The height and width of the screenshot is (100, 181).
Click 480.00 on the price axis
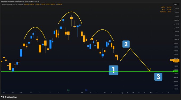tap(176, 89)
